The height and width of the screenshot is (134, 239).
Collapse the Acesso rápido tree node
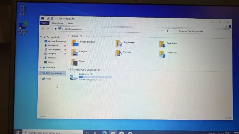pyautogui.click(x=41, y=37)
